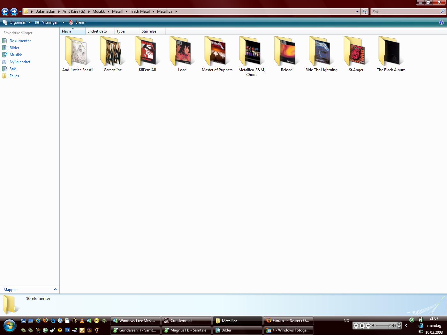447x335 pixels.
Task: Expand the Mapper folders pane
Action: 30,290
